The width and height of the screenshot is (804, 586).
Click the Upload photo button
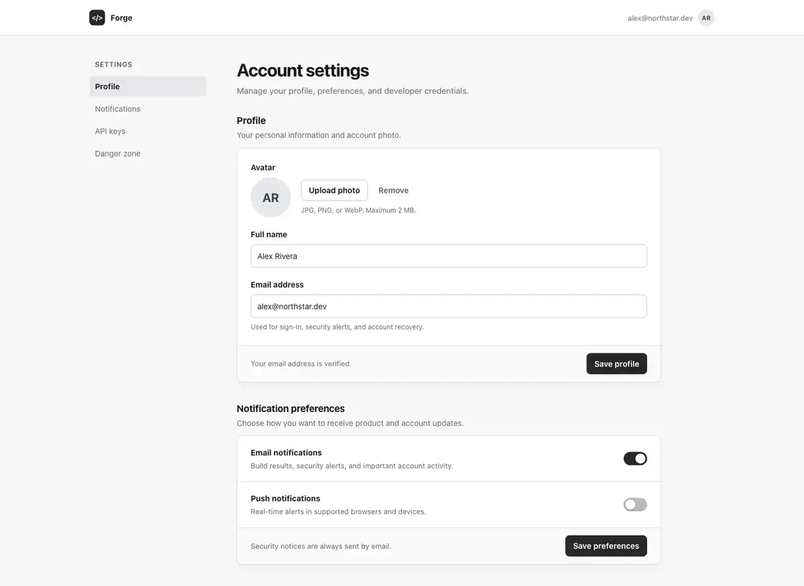tap(334, 190)
